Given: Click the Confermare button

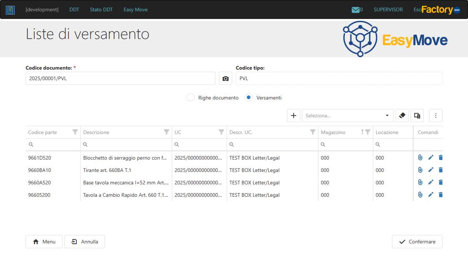Looking at the screenshot, I should [417, 242].
